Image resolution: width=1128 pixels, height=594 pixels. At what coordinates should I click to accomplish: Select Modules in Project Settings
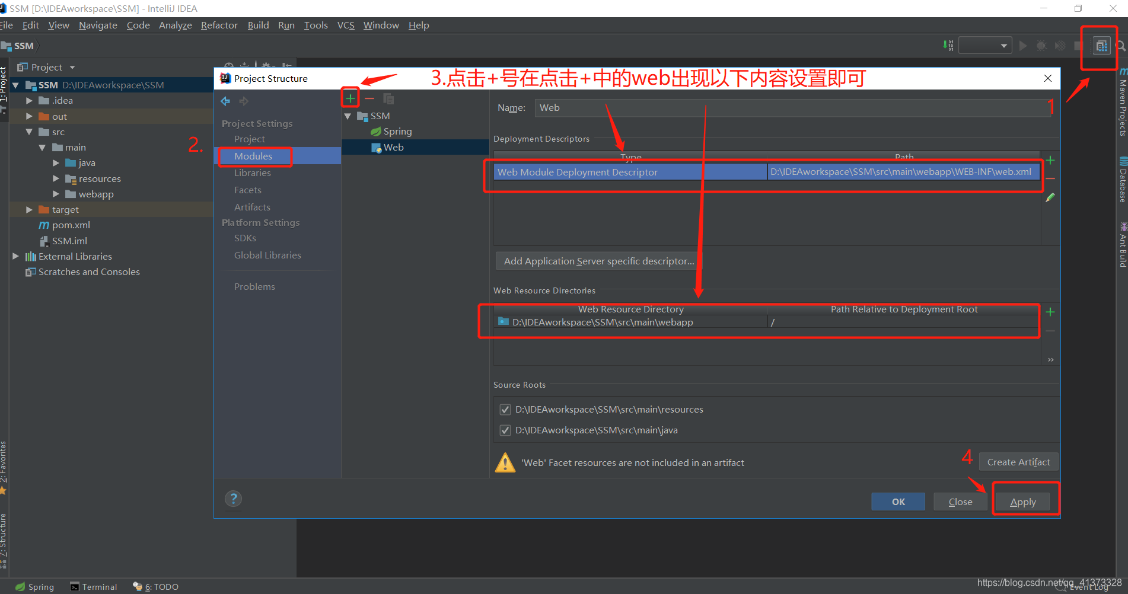click(x=253, y=157)
